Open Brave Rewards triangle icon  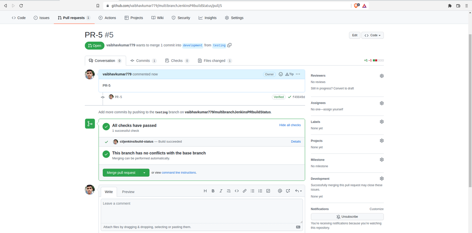point(364,6)
